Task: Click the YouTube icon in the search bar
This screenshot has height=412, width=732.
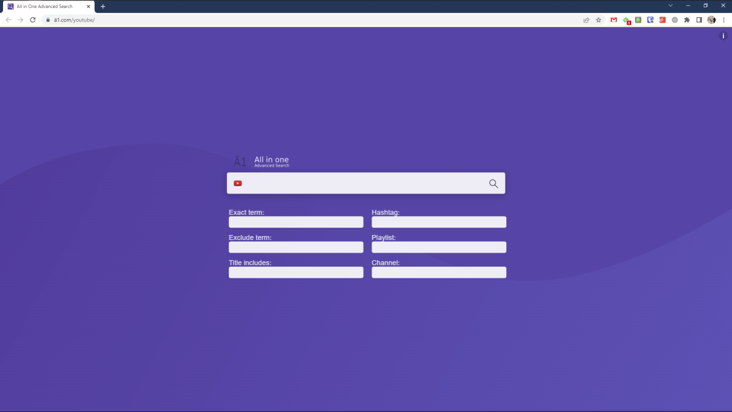Action: point(238,183)
